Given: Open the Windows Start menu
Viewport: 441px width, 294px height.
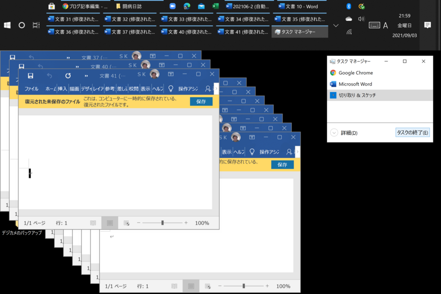Looking at the screenshot, I should 7,25.
